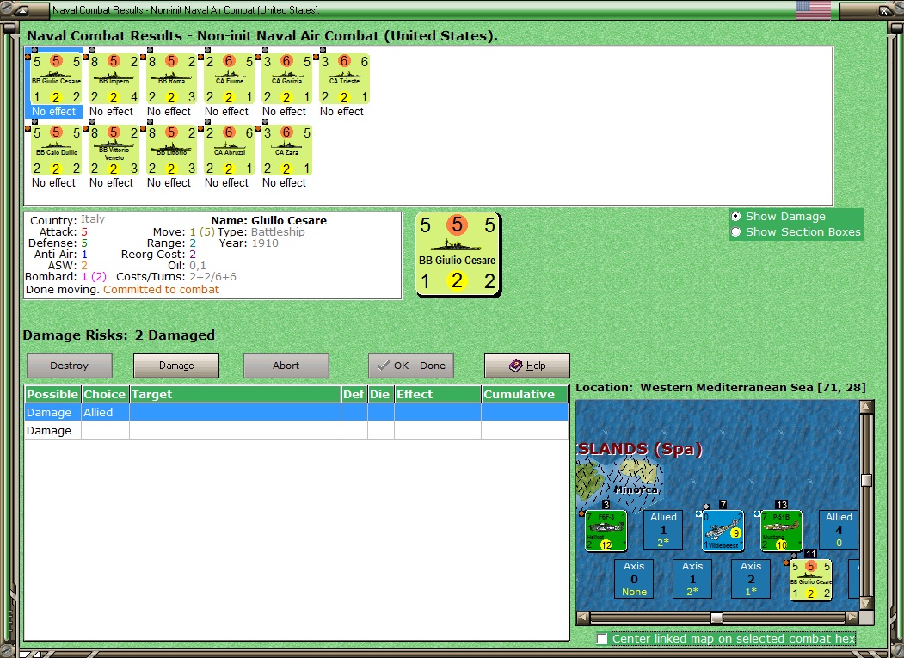Select the CA Fiume unit counter
Screen dimensions: 904x658
pos(229,79)
